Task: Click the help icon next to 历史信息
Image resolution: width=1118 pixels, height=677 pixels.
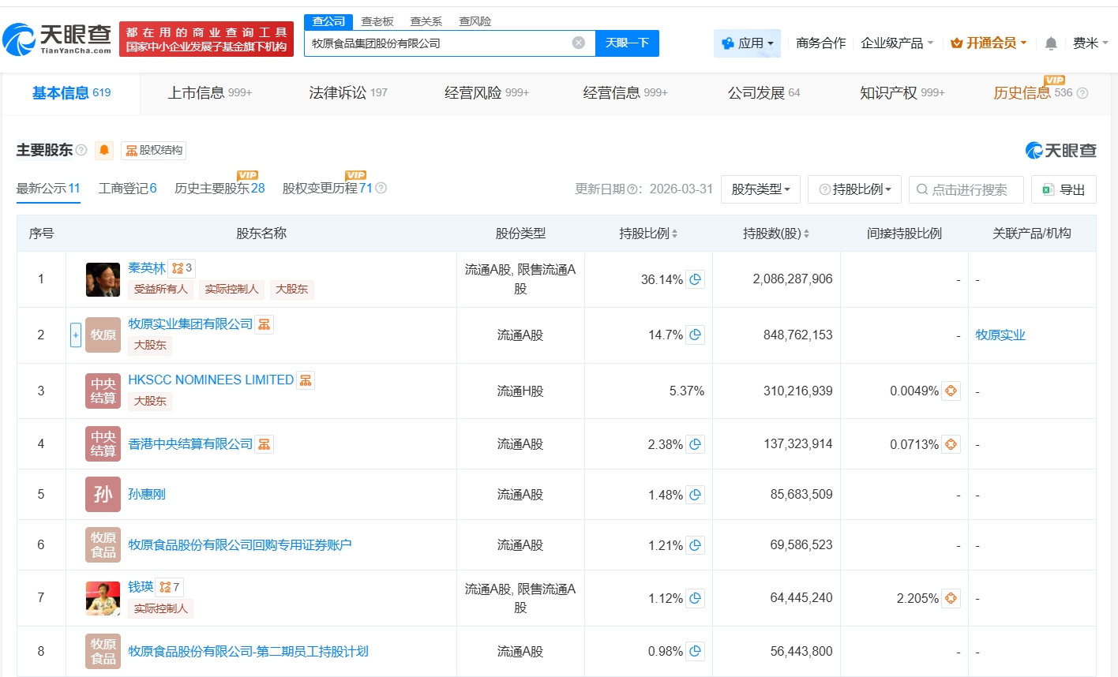Action: tap(1082, 93)
